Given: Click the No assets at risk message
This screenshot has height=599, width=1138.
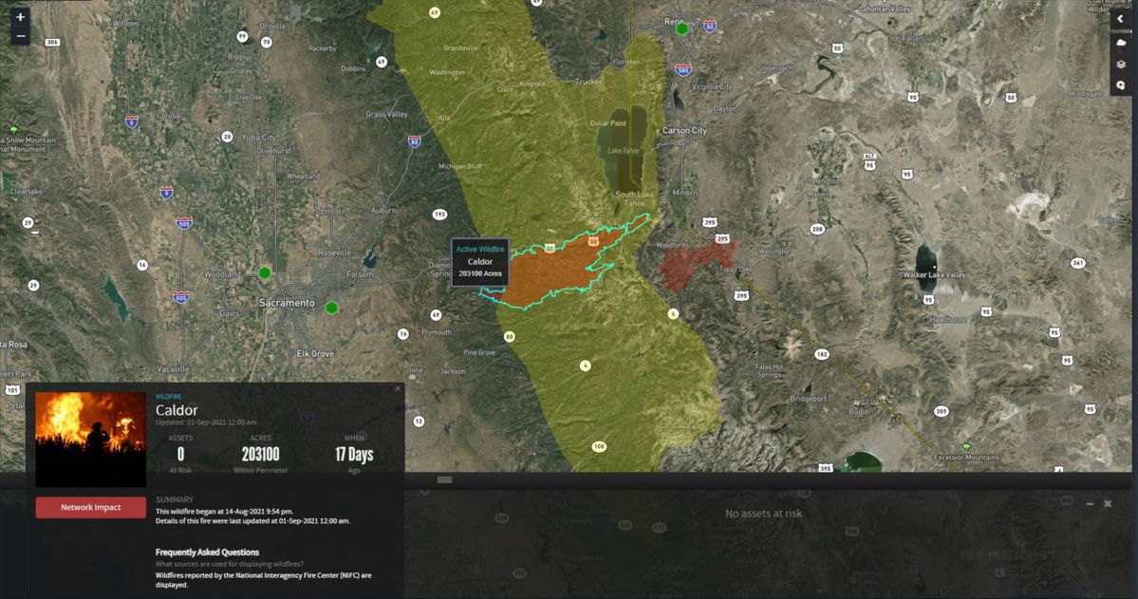Looking at the screenshot, I should point(763,515).
